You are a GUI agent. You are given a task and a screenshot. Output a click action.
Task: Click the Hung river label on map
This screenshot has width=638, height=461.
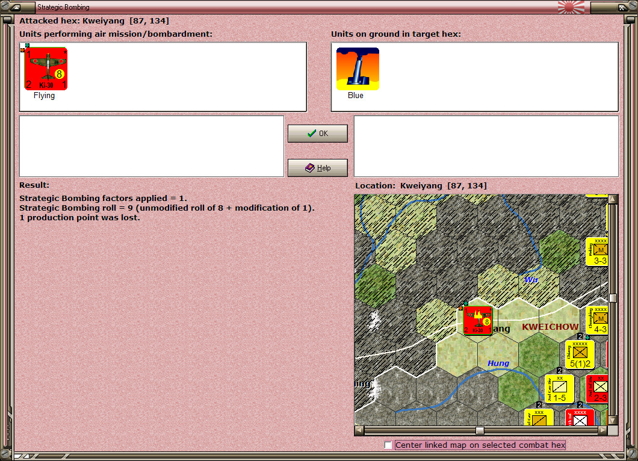pyautogui.click(x=498, y=363)
